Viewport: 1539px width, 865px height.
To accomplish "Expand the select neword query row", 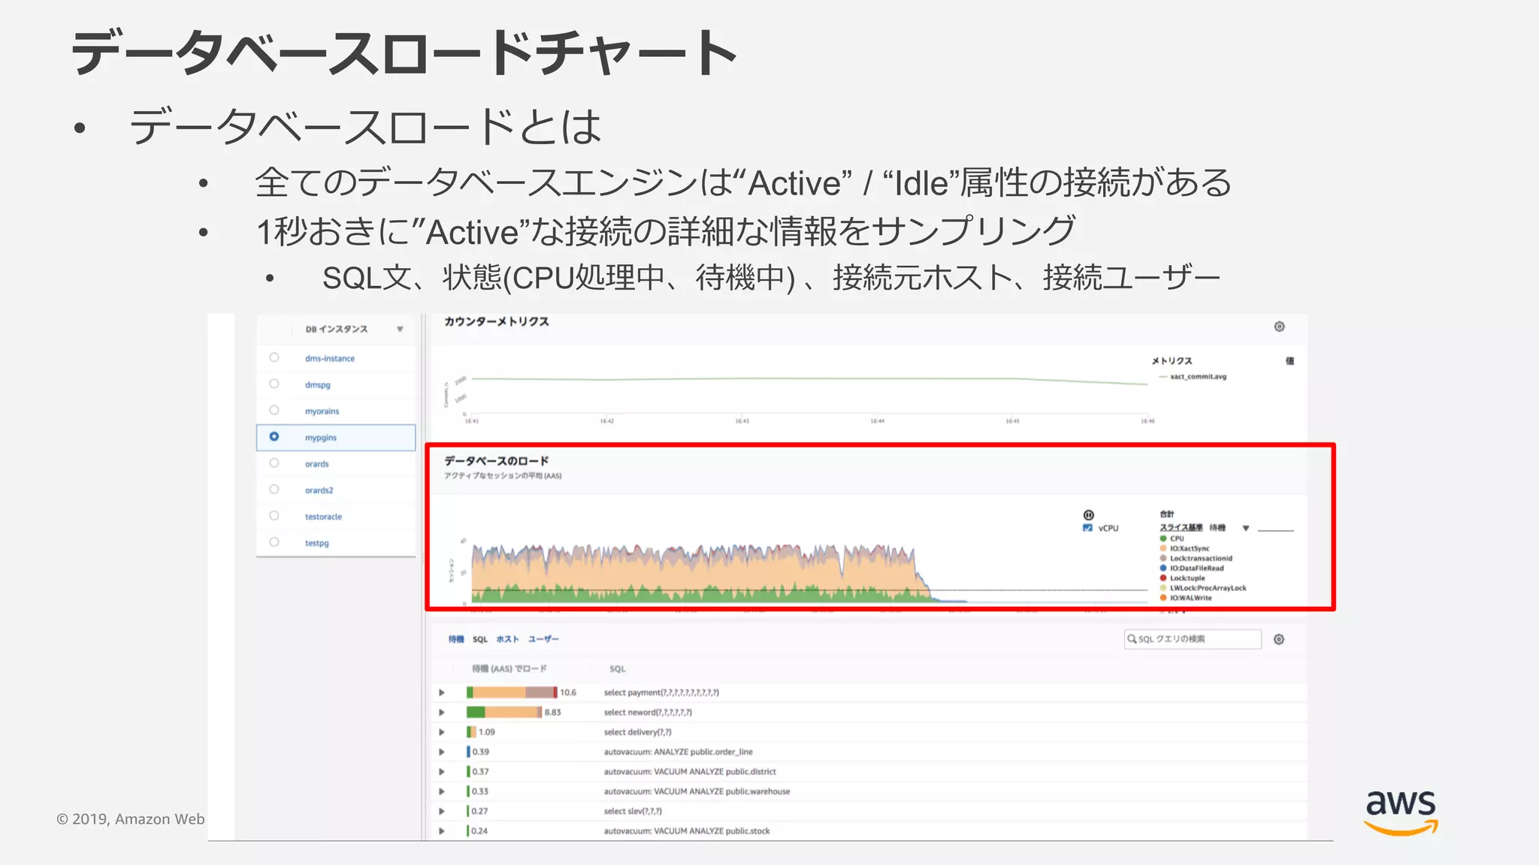I will (x=442, y=712).
